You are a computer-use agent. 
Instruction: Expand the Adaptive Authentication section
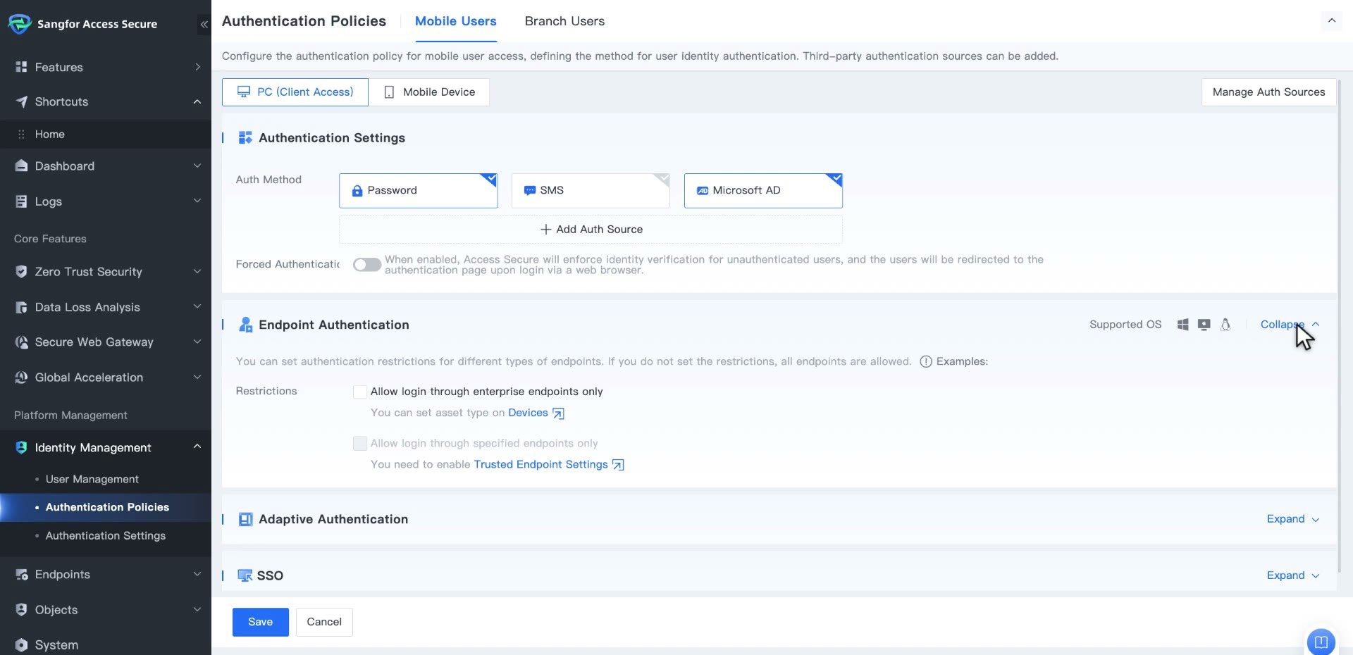pos(1293,519)
